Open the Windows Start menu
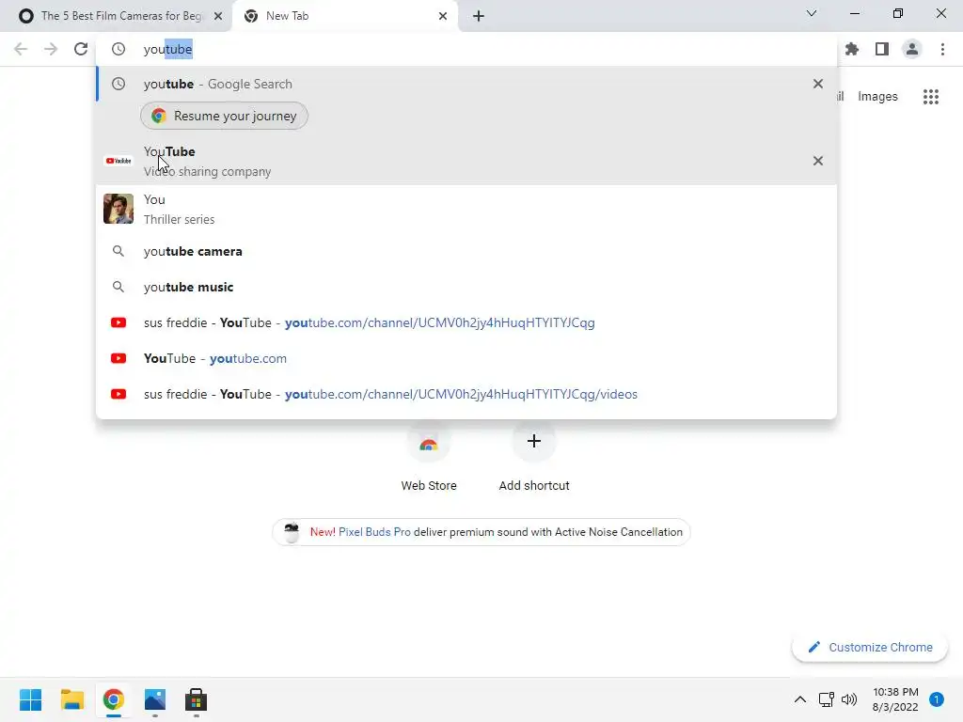This screenshot has width=963, height=722. pos(31,699)
